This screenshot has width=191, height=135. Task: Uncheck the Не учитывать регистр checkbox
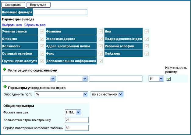click(168, 79)
